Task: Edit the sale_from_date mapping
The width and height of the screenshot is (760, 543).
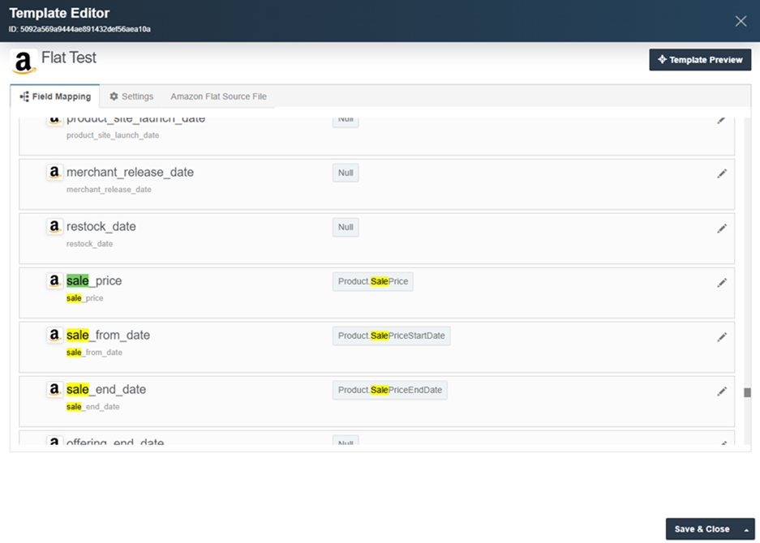Action: point(721,337)
